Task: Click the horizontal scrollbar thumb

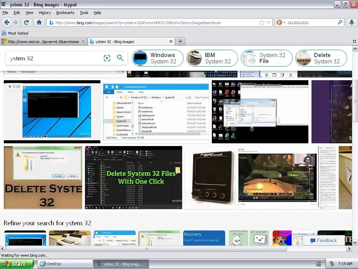Action: [146, 248]
